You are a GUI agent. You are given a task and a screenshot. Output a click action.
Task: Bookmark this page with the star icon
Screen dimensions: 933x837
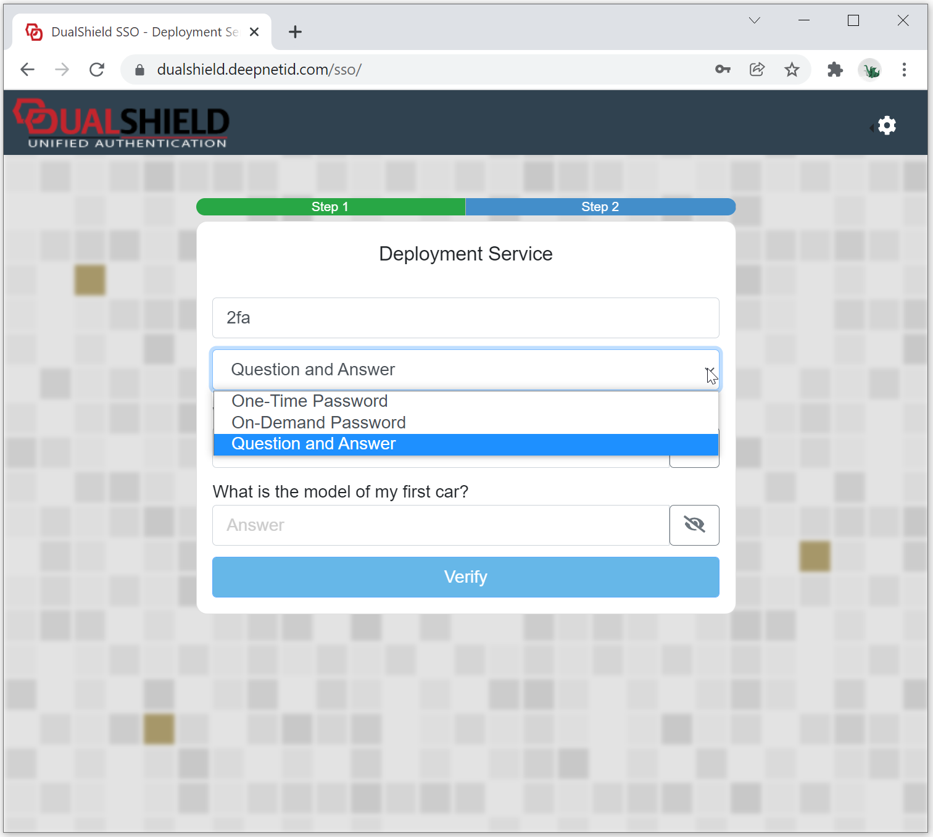[792, 69]
